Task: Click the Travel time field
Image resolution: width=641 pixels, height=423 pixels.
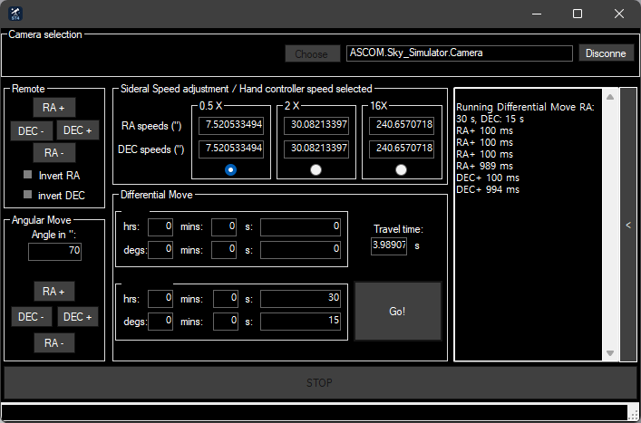Action: (x=389, y=245)
